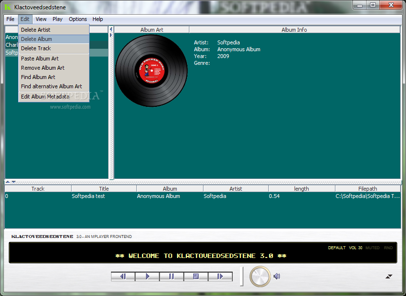Click the up arrow on horizontal splitter
The image size is (406, 296).
coord(8,182)
